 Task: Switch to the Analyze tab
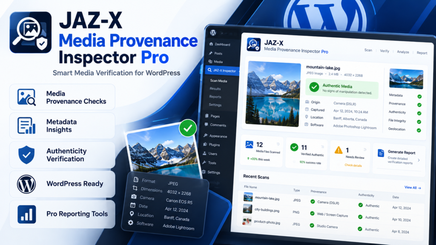(x=403, y=52)
